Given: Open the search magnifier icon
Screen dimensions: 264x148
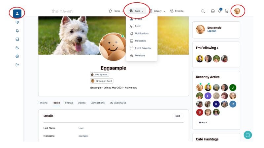Looking at the screenshot, I should coord(203,11).
